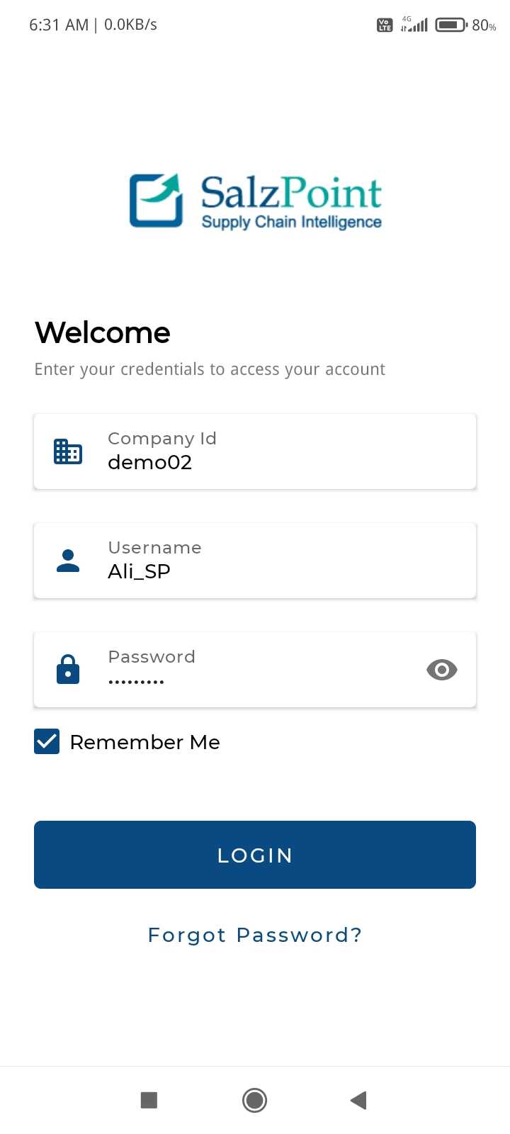
Task: Tap the clock time in status bar
Action: pyautogui.click(x=59, y=25)
